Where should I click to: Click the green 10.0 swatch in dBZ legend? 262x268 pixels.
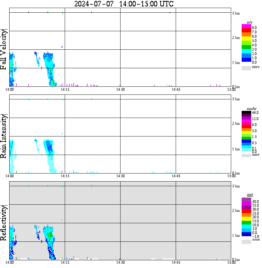coord(246,223)
